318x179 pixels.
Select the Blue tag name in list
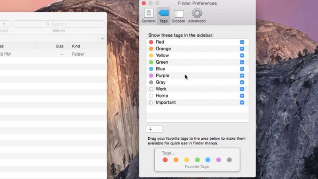point(160,69)
